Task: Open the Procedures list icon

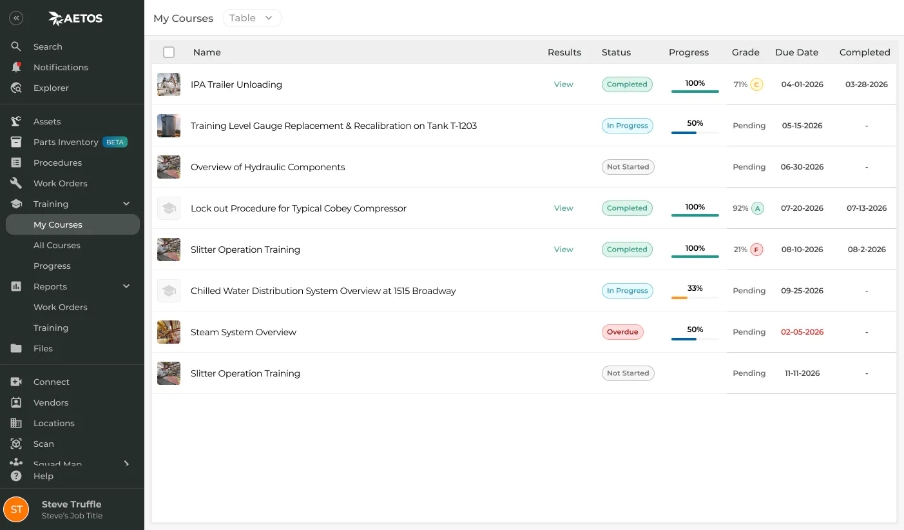Action: pyautogui.click(x=16, y=162)
